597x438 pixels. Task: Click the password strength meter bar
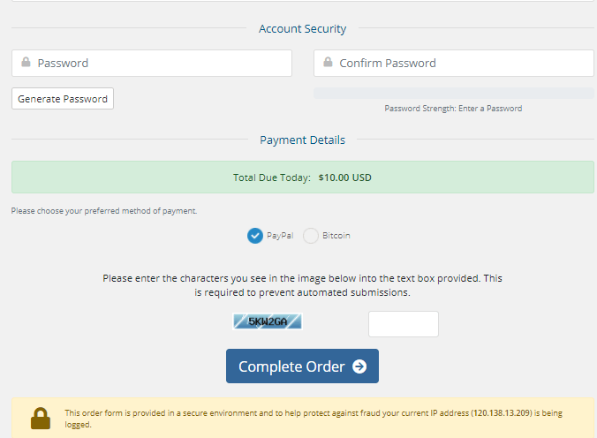tap(454, 94)
